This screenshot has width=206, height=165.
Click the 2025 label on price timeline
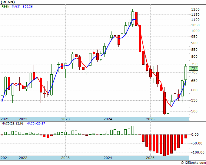(150, 119)
